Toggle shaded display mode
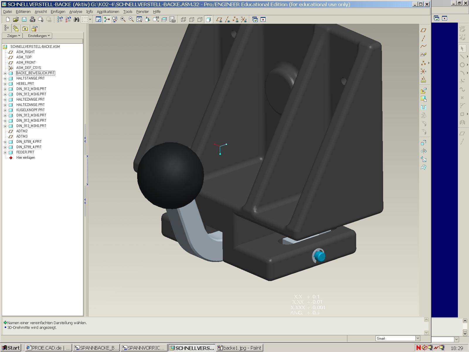The image size is (469, 352). 208,20
